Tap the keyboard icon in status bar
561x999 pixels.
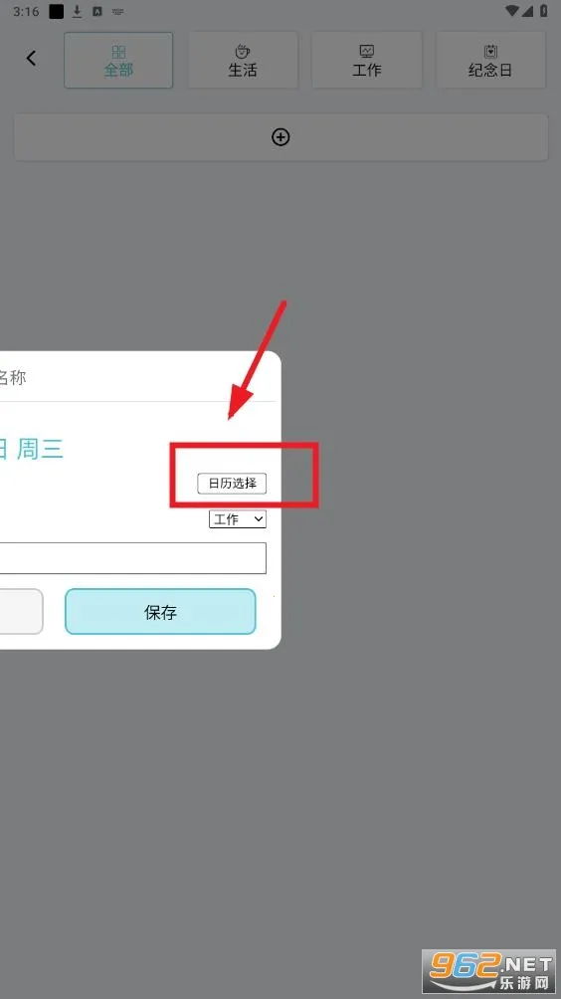click(x=117, y=12)
